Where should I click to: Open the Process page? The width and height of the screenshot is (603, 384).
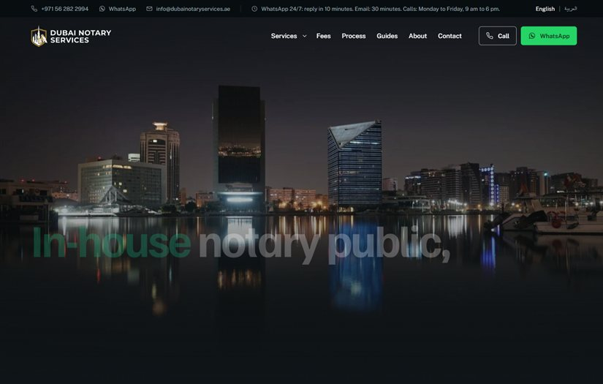coord(354,36)
